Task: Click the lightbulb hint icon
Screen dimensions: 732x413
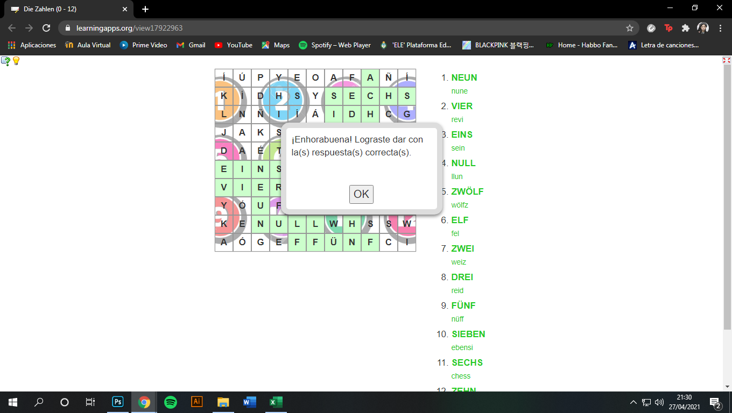Action: coord(16,61)
